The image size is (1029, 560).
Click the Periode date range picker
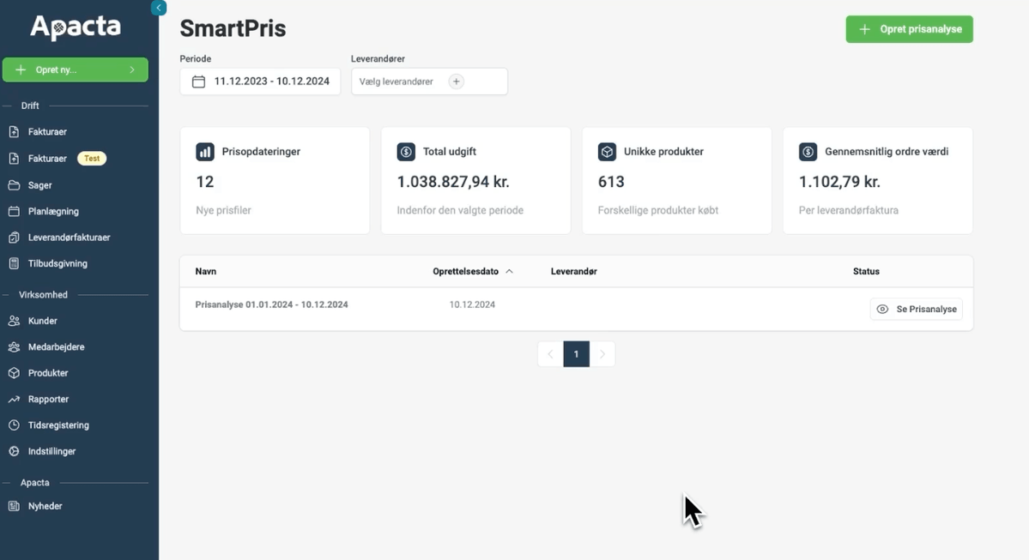[x=260, y=81]
